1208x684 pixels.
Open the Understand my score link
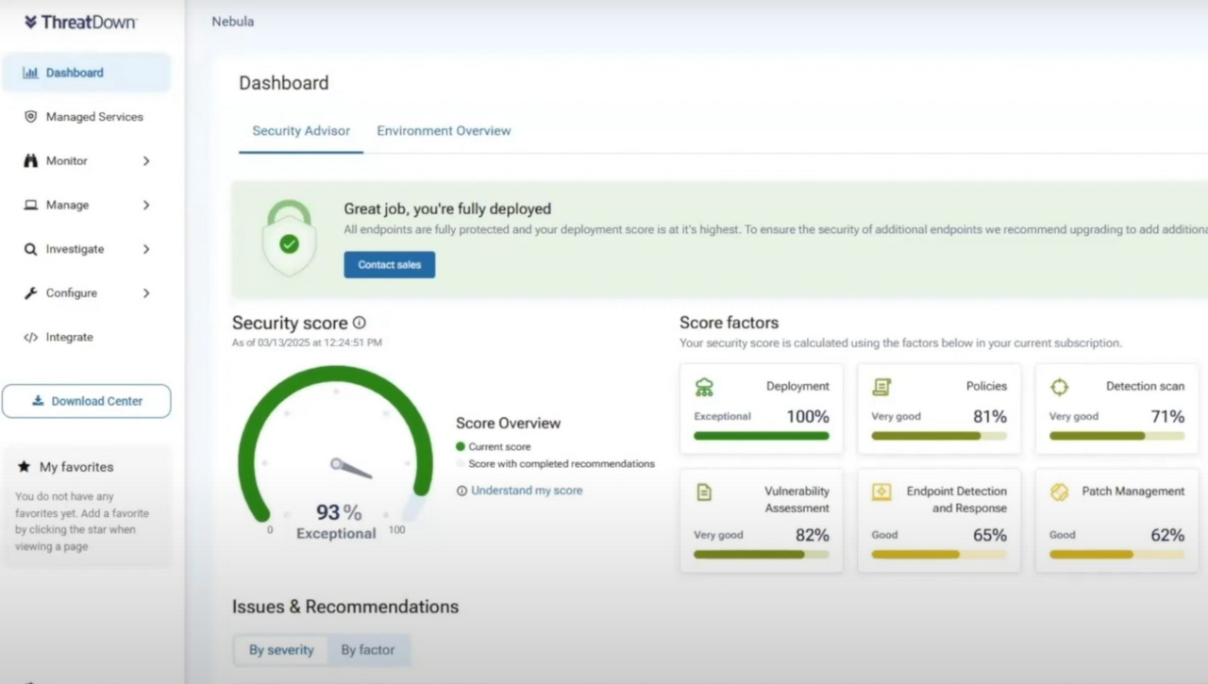[528, 490]
